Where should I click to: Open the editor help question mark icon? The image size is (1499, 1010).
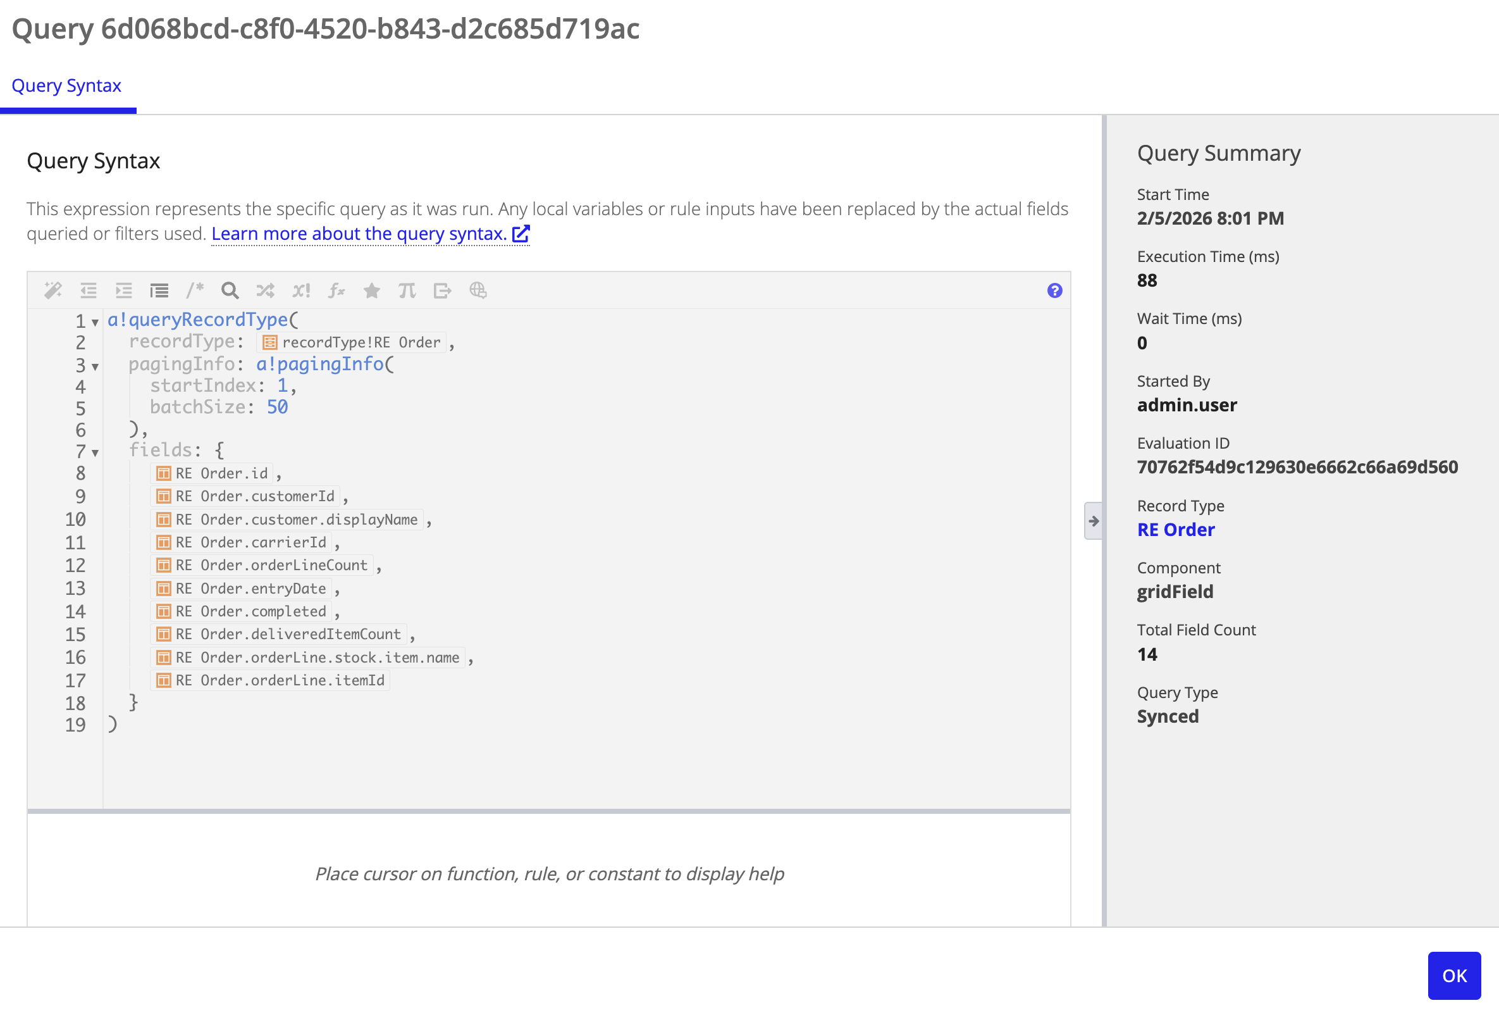1054,290
